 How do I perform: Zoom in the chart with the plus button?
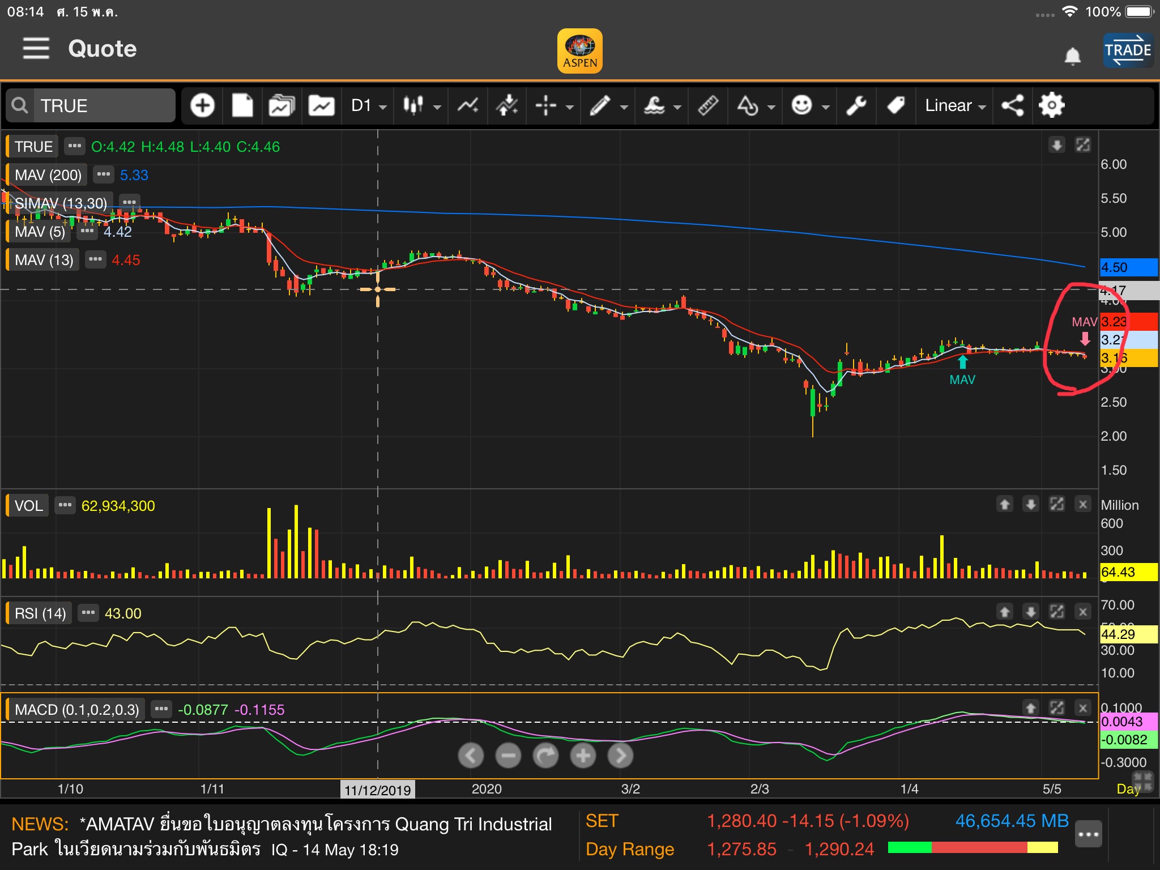click(x=583, y=756)
